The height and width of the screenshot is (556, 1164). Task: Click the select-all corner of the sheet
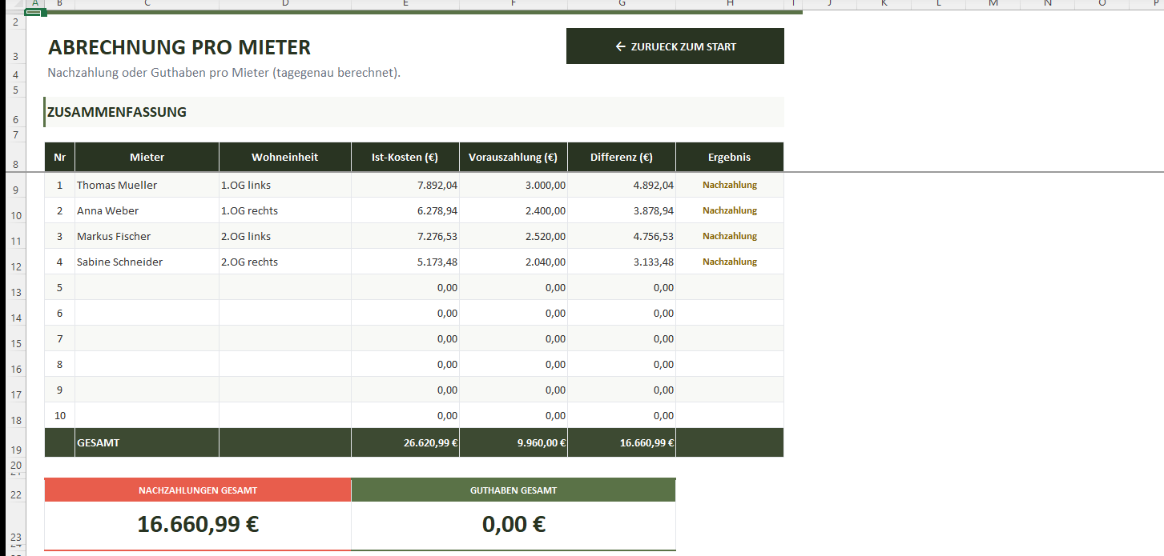(x=13, y=3)
